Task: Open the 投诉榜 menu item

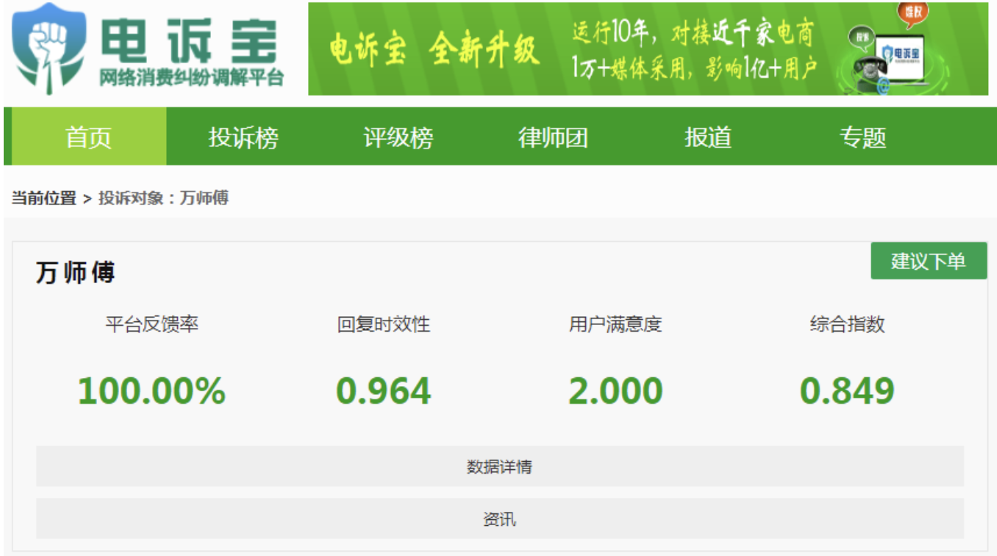Action: pos(243,137)
